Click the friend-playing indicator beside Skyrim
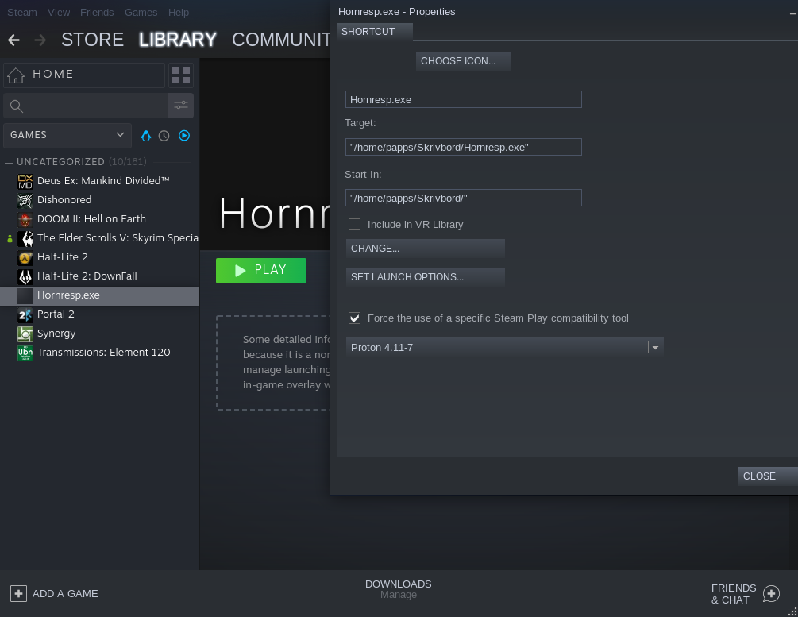This screenshot has width=798, height=617. pyautogui.click(x=10, y=238)
